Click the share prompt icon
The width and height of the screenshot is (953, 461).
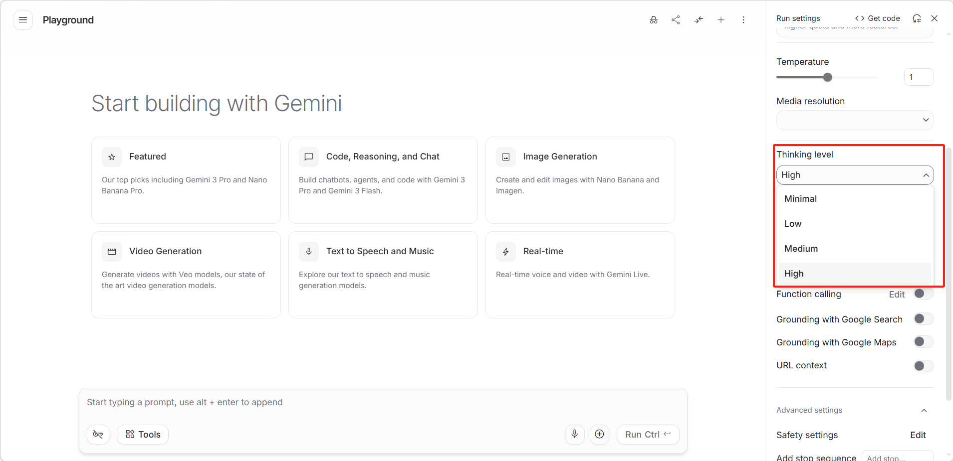tap(676, 20)
